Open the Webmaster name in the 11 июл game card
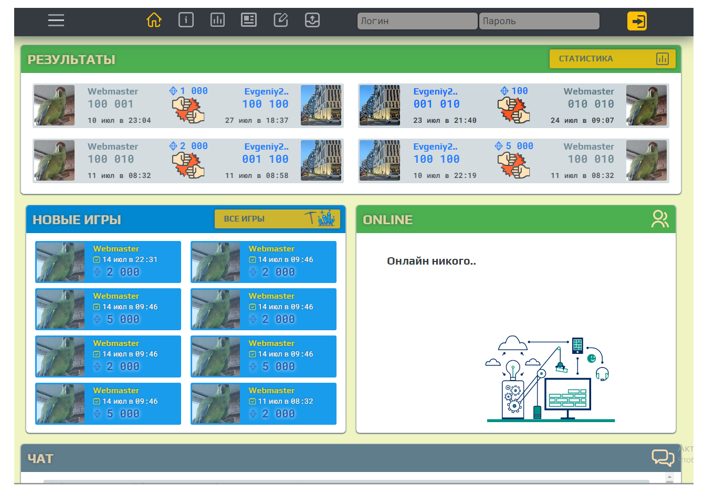 [x=271, y=391]
